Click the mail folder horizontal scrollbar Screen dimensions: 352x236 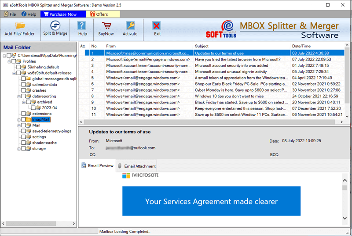tap(31, 223)
